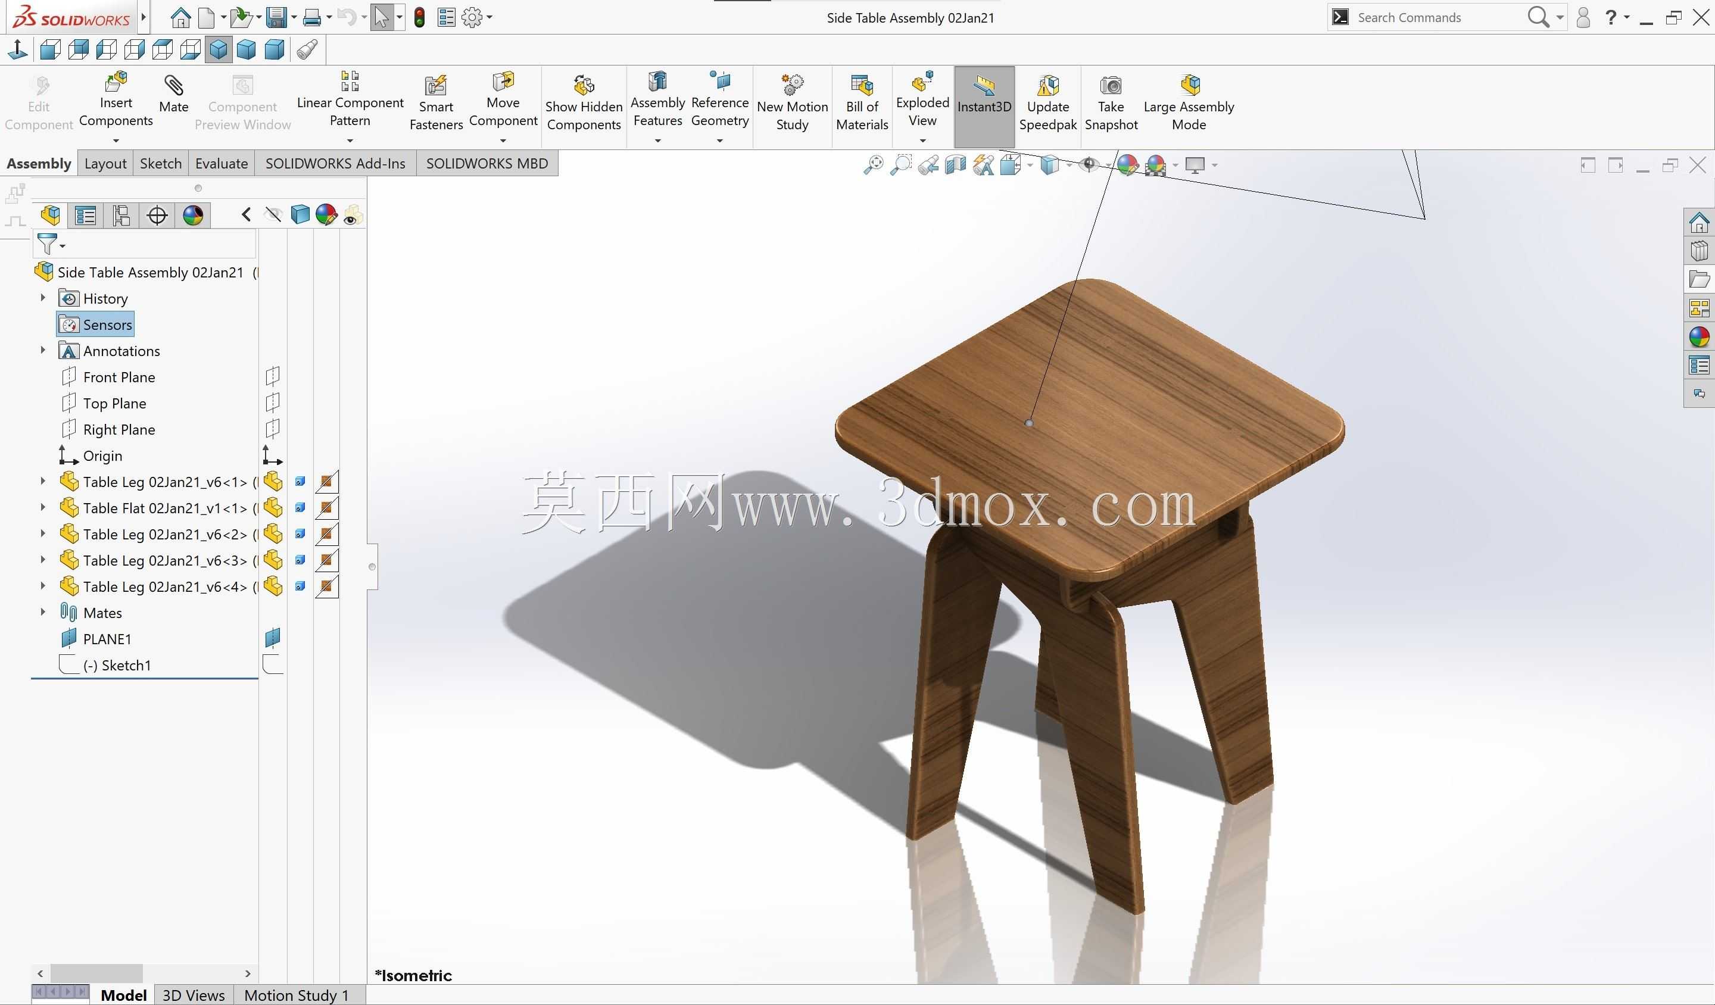Switch to the Sketch tab
Screen dimensions: 1715x1005
[x=161, y=163]
